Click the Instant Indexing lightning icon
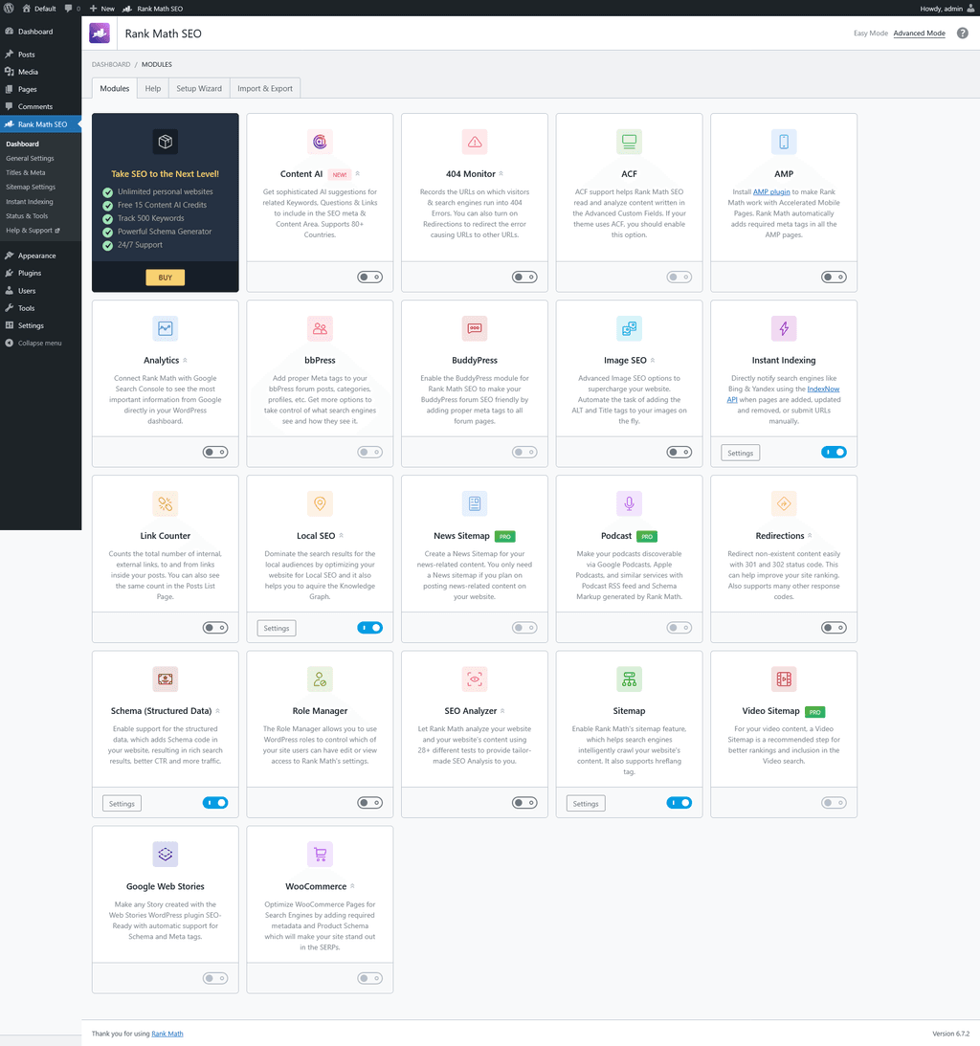980x1046 pixels. pyautogui.click(x=784, y=328)
